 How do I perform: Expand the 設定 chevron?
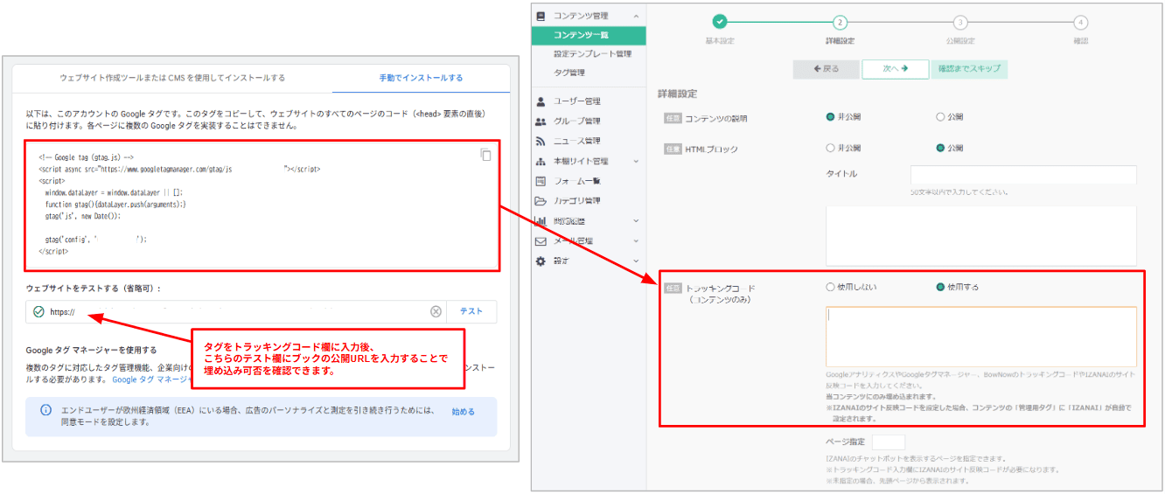click(636, 261)
